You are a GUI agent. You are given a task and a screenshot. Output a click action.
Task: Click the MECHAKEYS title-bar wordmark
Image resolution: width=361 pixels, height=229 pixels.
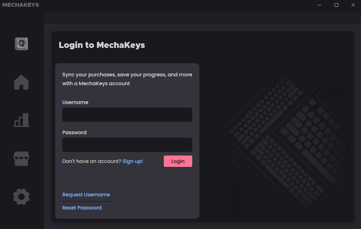tap(20, 5)
